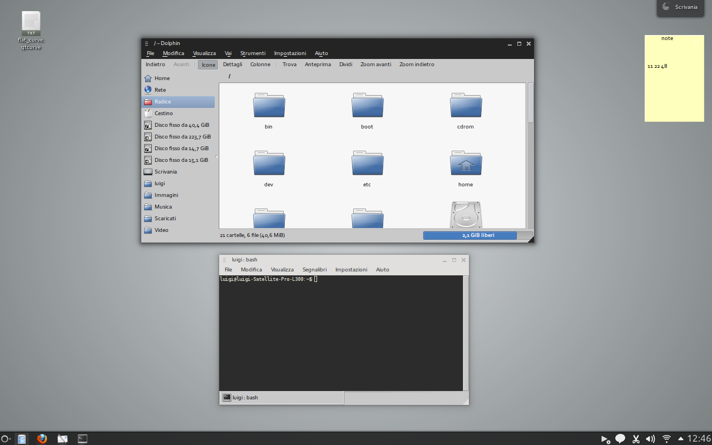Open Dolphin Strumenti menu
The height and width of the screenshot is (445, 712).
click(x=253, y=53)
